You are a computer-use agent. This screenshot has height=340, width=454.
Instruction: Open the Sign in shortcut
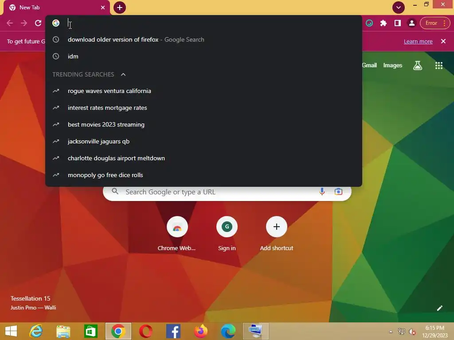click(x=227, y=234)
